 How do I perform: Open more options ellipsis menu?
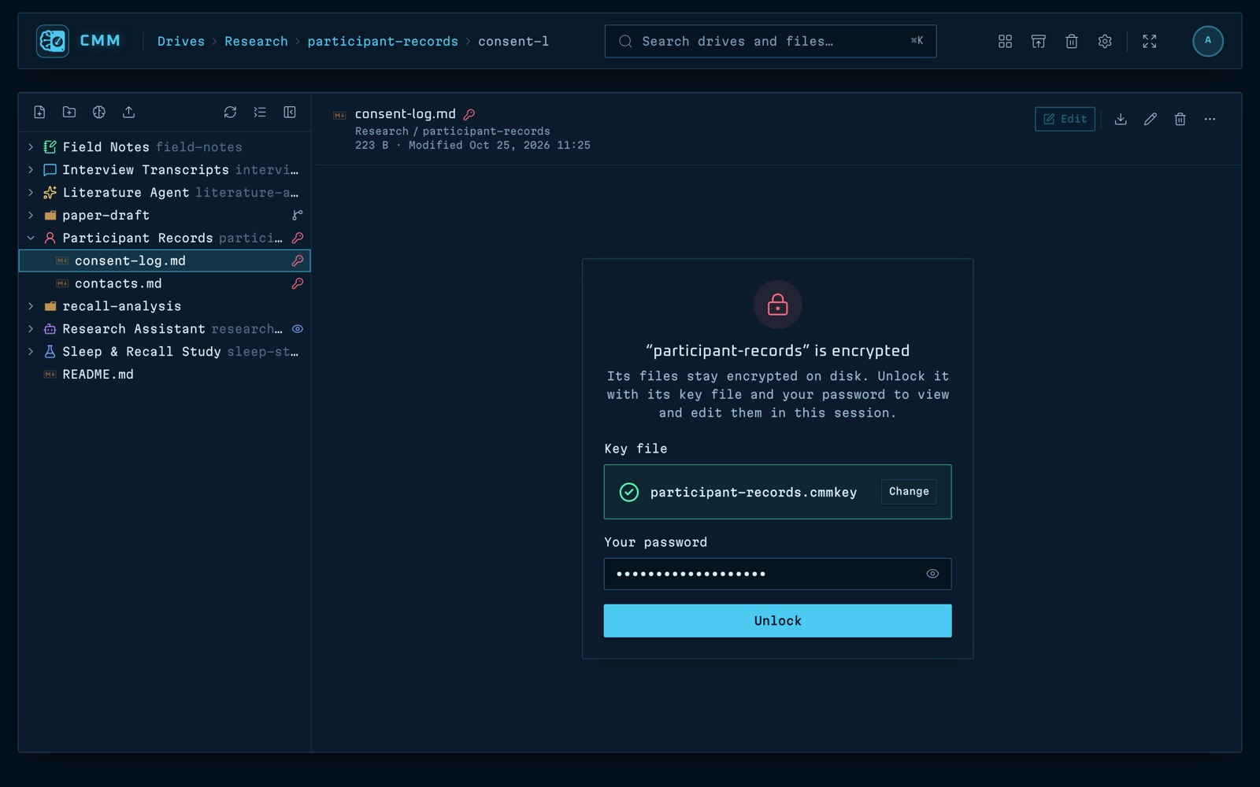pyautogui.click(x=1210, y=119)
